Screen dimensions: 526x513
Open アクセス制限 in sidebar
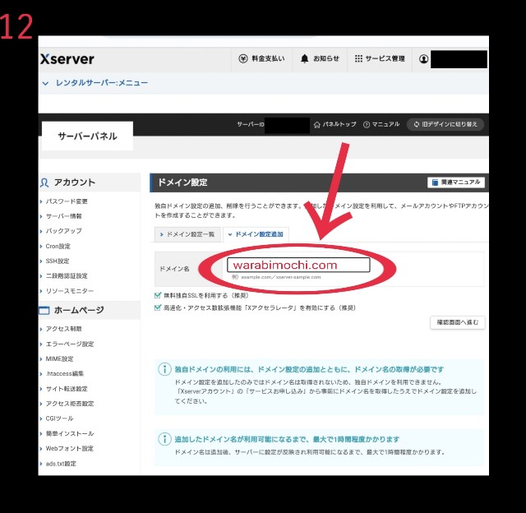(x=63, y=329)
